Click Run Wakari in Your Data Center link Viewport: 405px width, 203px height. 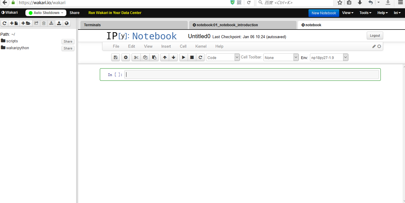click(x=115, y=13)
